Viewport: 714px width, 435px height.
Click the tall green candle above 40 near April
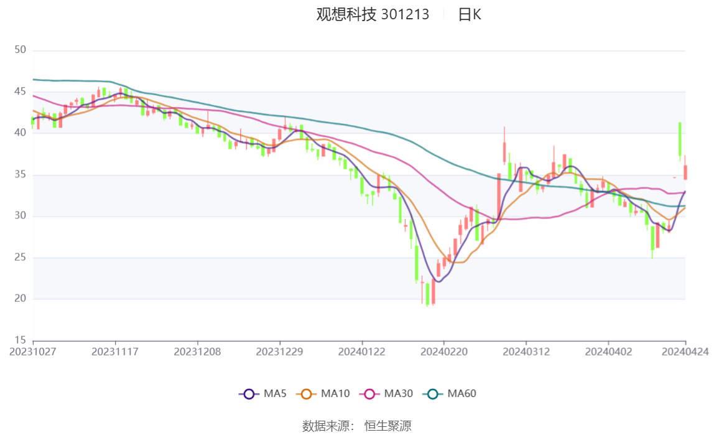(x=680, y=138)
